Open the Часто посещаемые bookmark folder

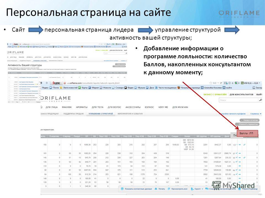[x=166, y=88]
